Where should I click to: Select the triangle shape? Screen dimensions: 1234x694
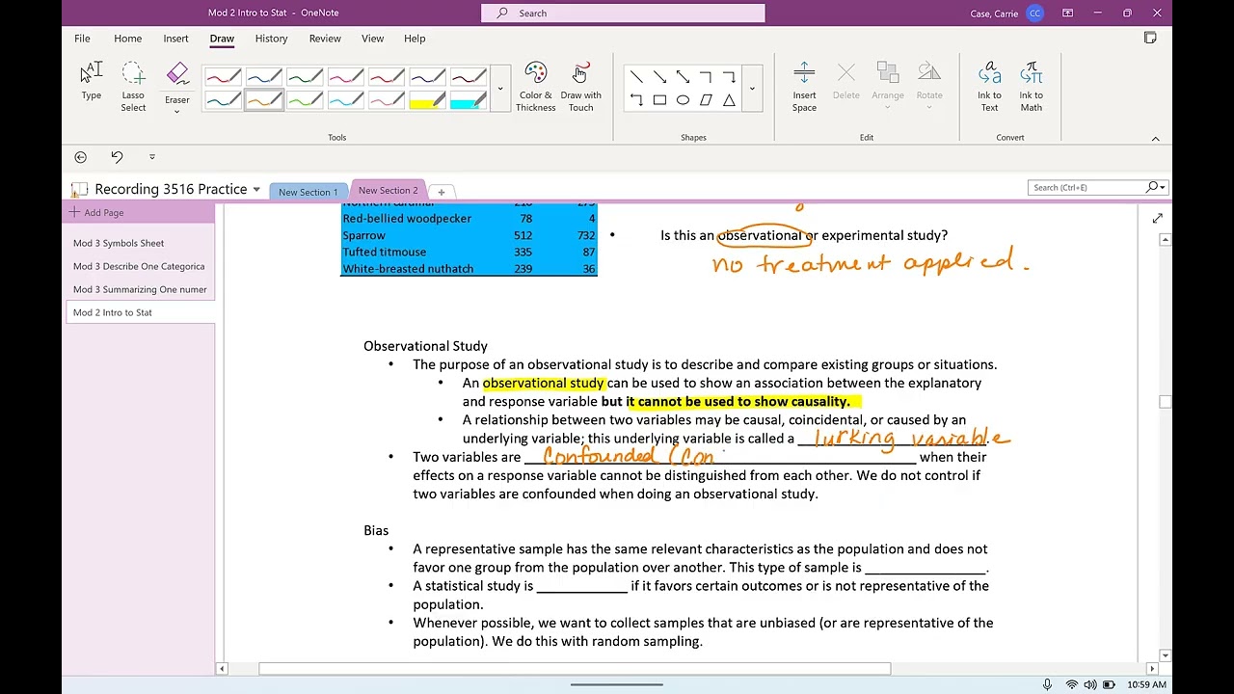tap(729, 99)
